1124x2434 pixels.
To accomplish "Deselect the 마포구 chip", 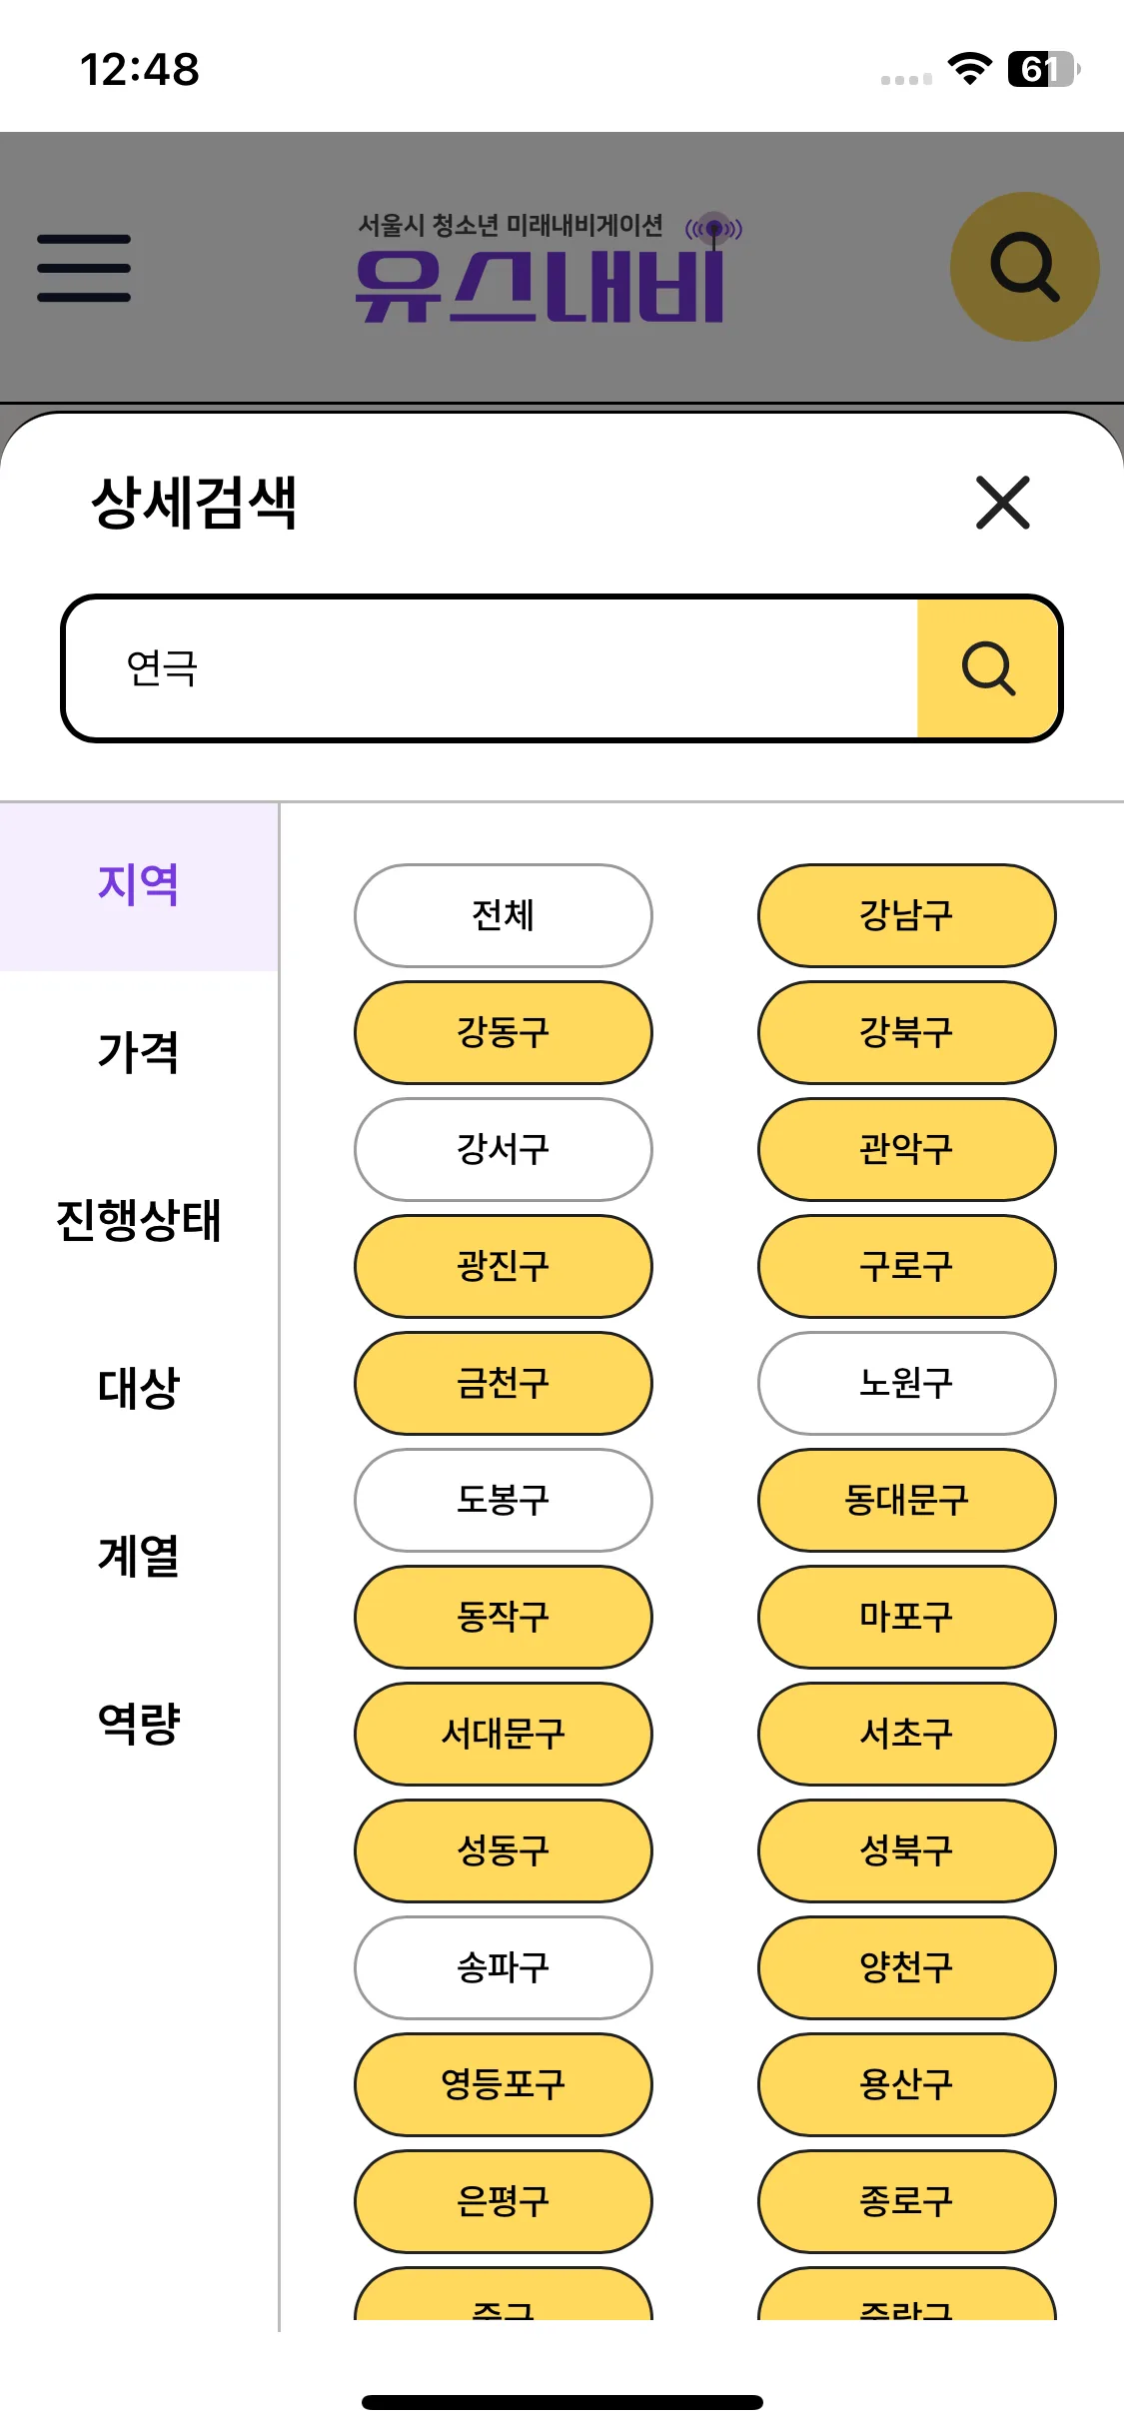I will tap(907, 1617).
